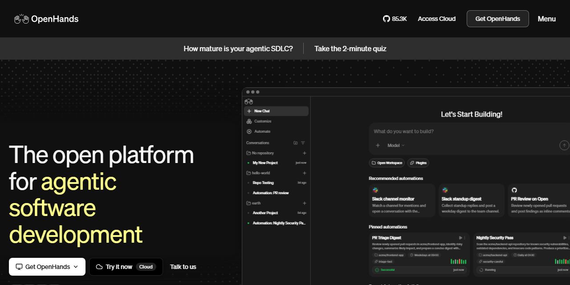
Task: Take the 2-minute quiz link
Action: [350, 49]
